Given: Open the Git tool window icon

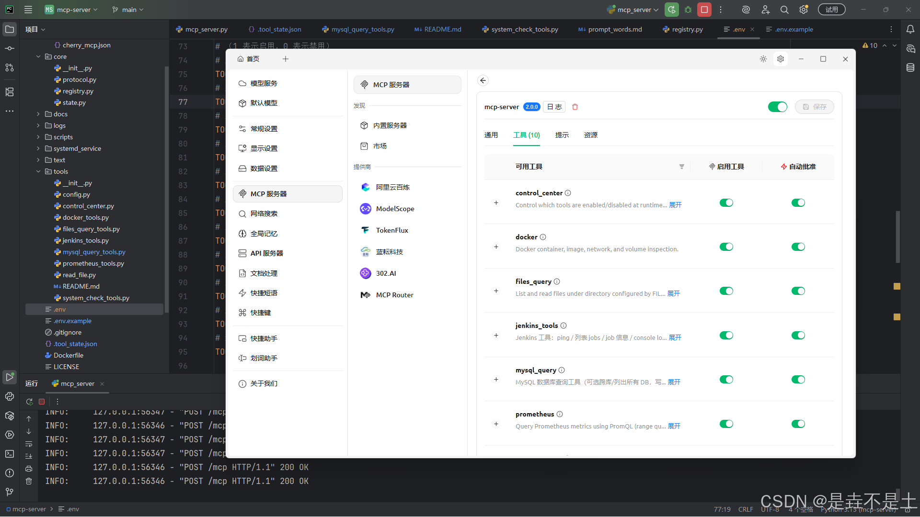Looking at the screenshot, I should [9, 492].
